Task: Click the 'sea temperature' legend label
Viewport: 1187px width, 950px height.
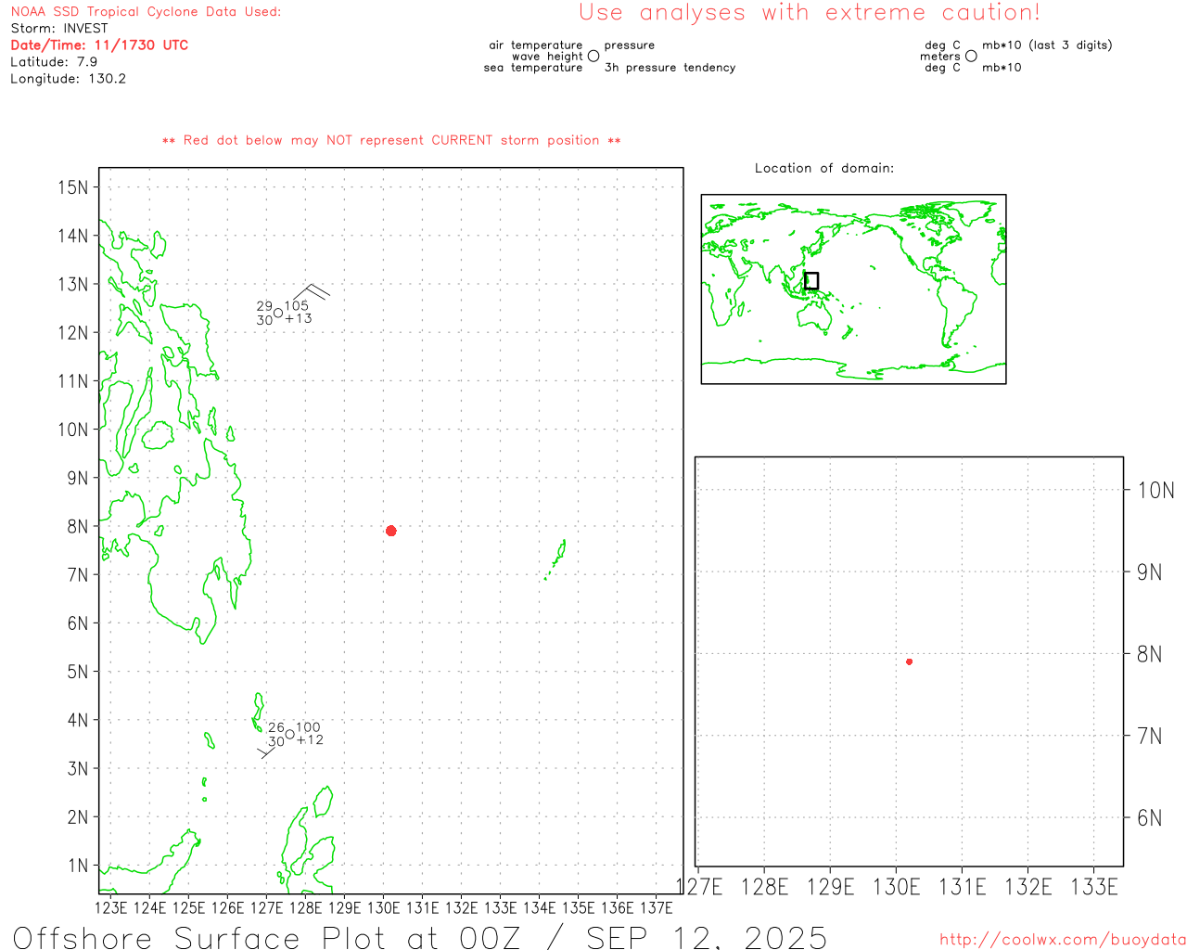Action: coord(533,67)
